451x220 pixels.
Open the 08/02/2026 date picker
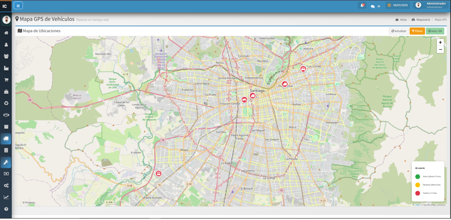click(397, 6)
